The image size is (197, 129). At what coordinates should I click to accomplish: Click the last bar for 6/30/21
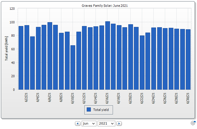(188, 59)
